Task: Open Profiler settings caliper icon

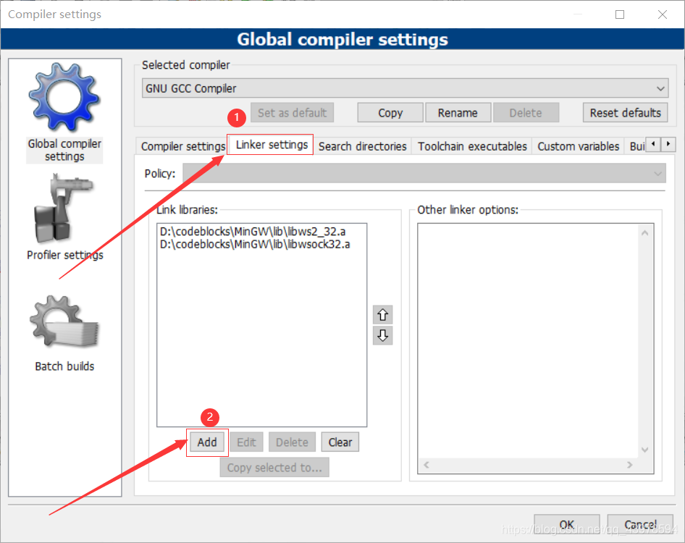Action: pos(64,208)
